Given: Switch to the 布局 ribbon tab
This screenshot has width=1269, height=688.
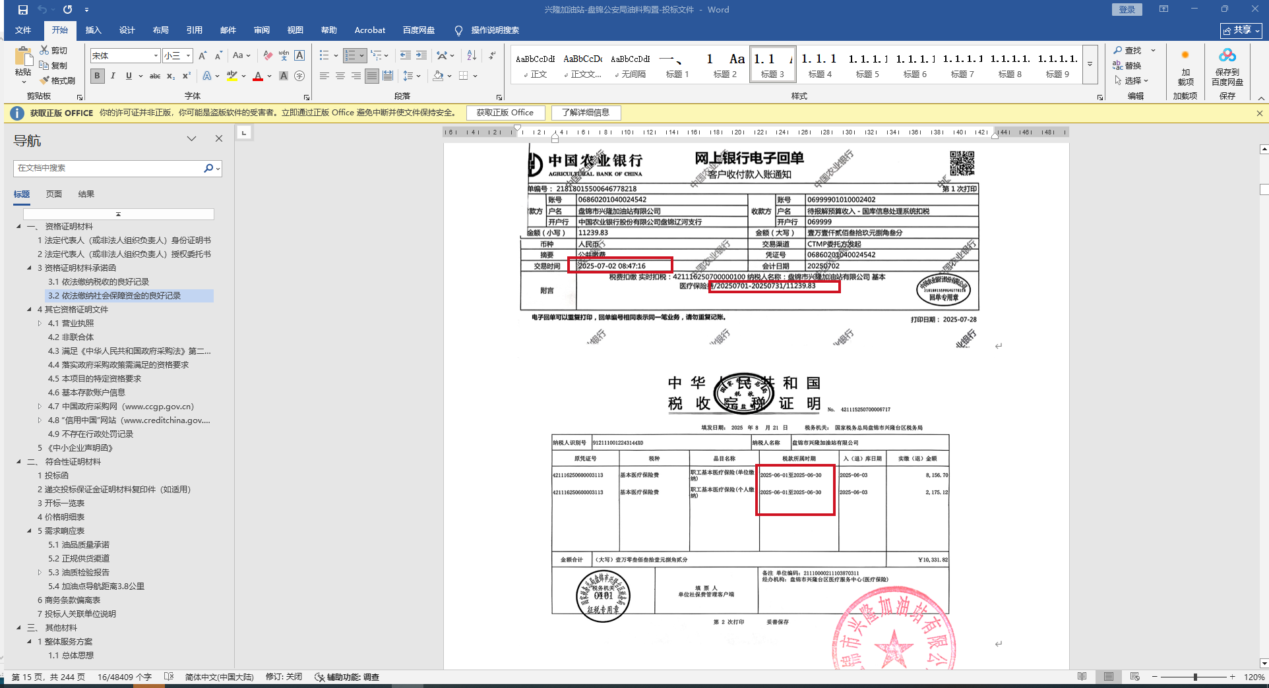Looking at the screenshot, I should 160,30.
